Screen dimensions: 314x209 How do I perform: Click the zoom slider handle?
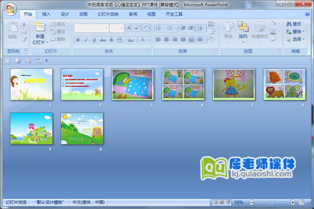coord(271,202)
